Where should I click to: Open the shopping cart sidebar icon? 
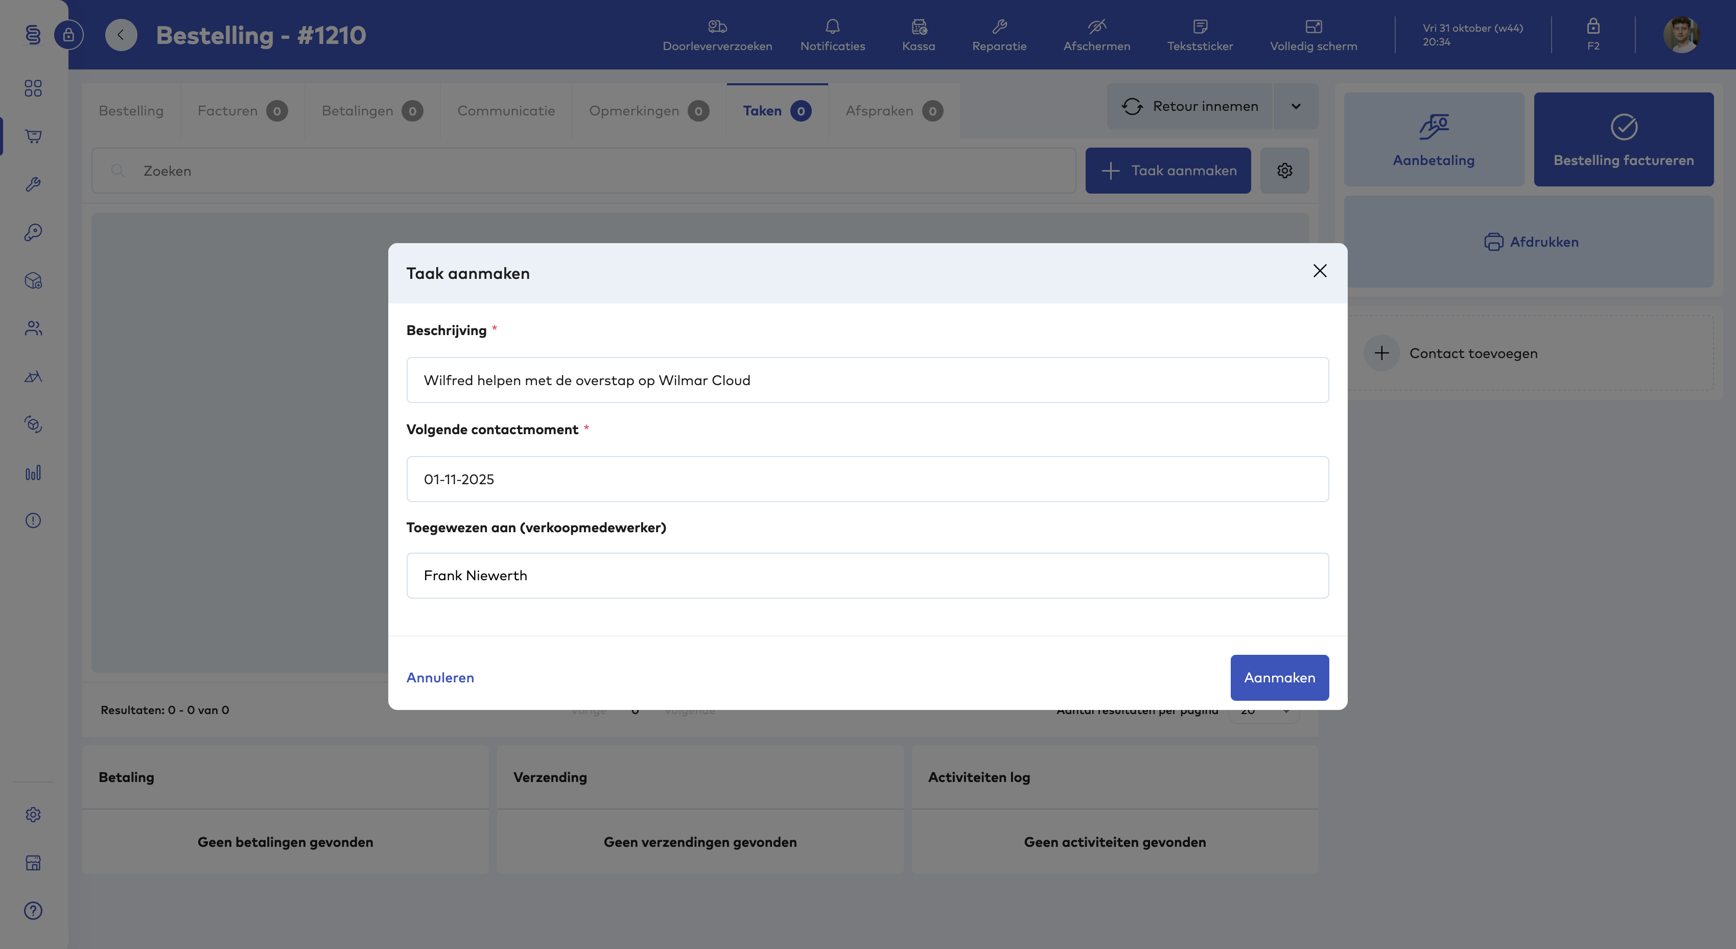(x=33, y=136)
